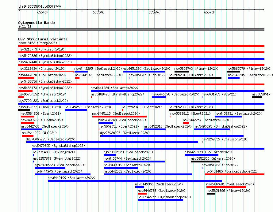Select nsv6450173 (Sedlazeck2020) label

(x=208, y=152)
